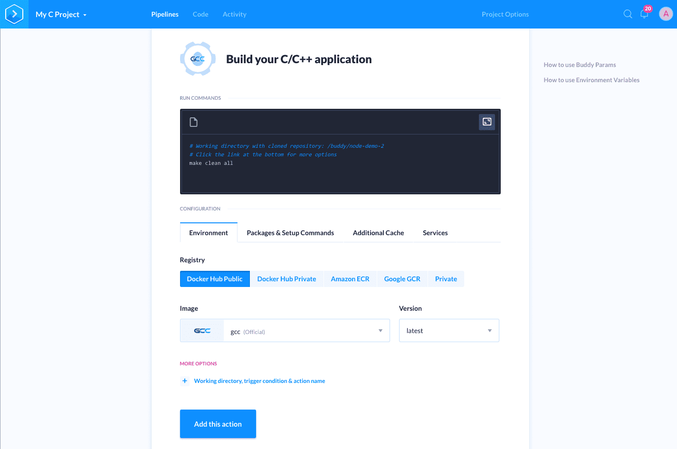Go to the Pipelines tab
Screen dimensions: 677x449
click(165, 14)
